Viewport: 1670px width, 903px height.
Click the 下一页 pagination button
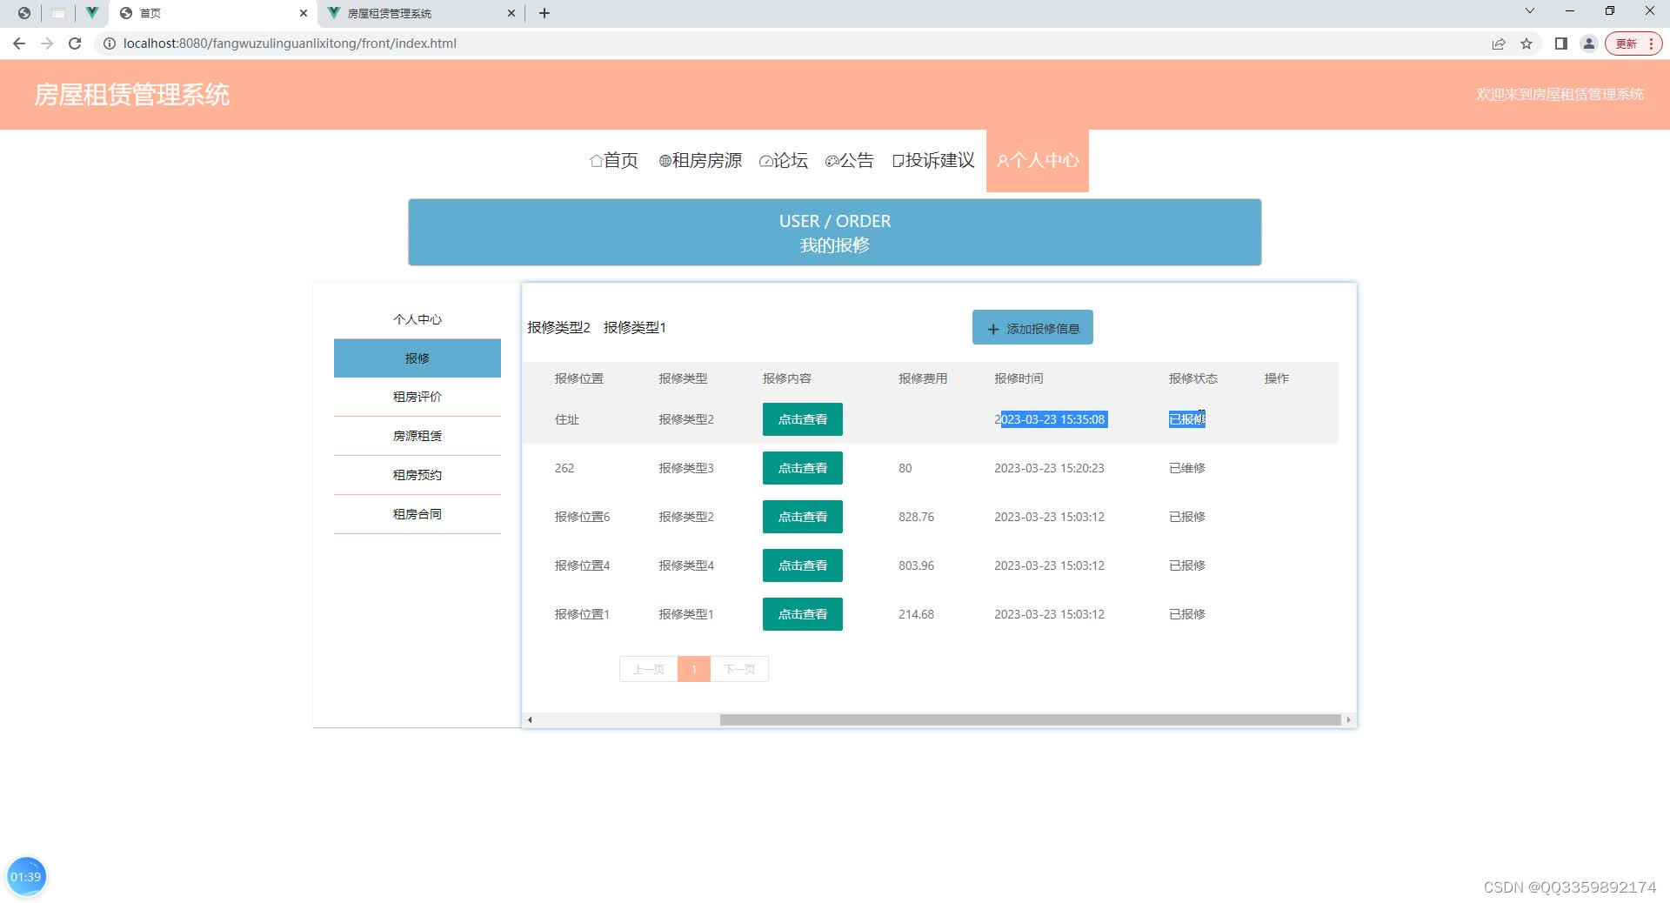[x=739, y=669]
